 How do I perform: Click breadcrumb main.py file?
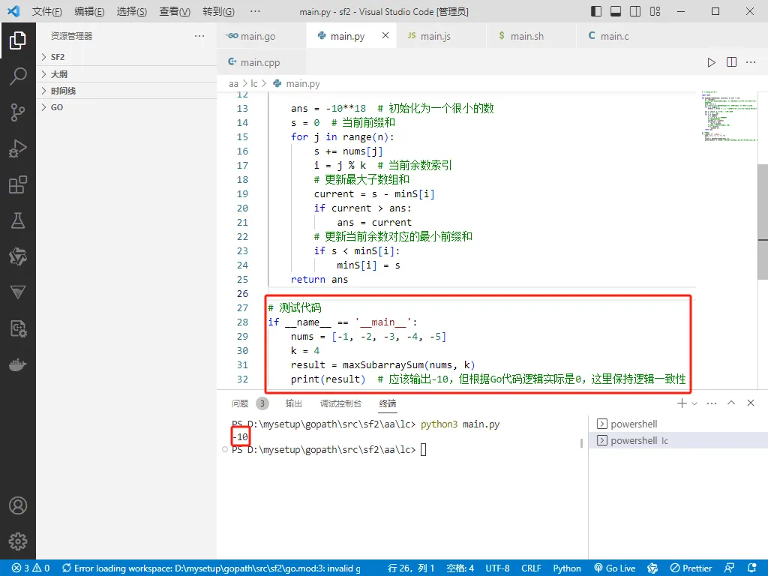point(297,84)
